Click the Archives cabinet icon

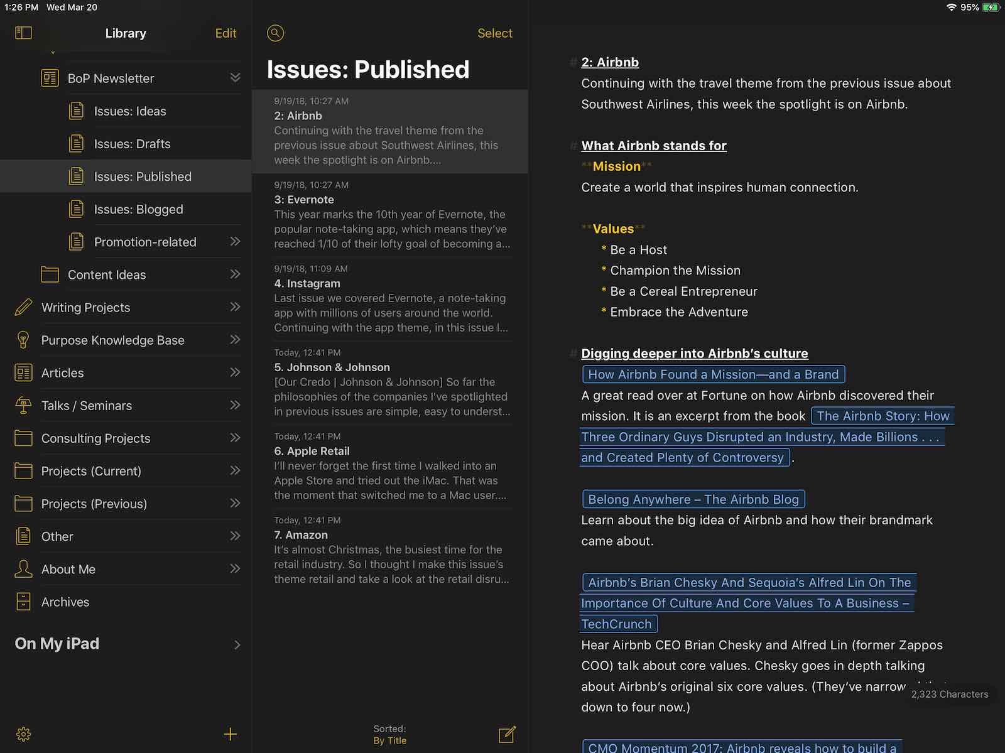click(23, 602)
